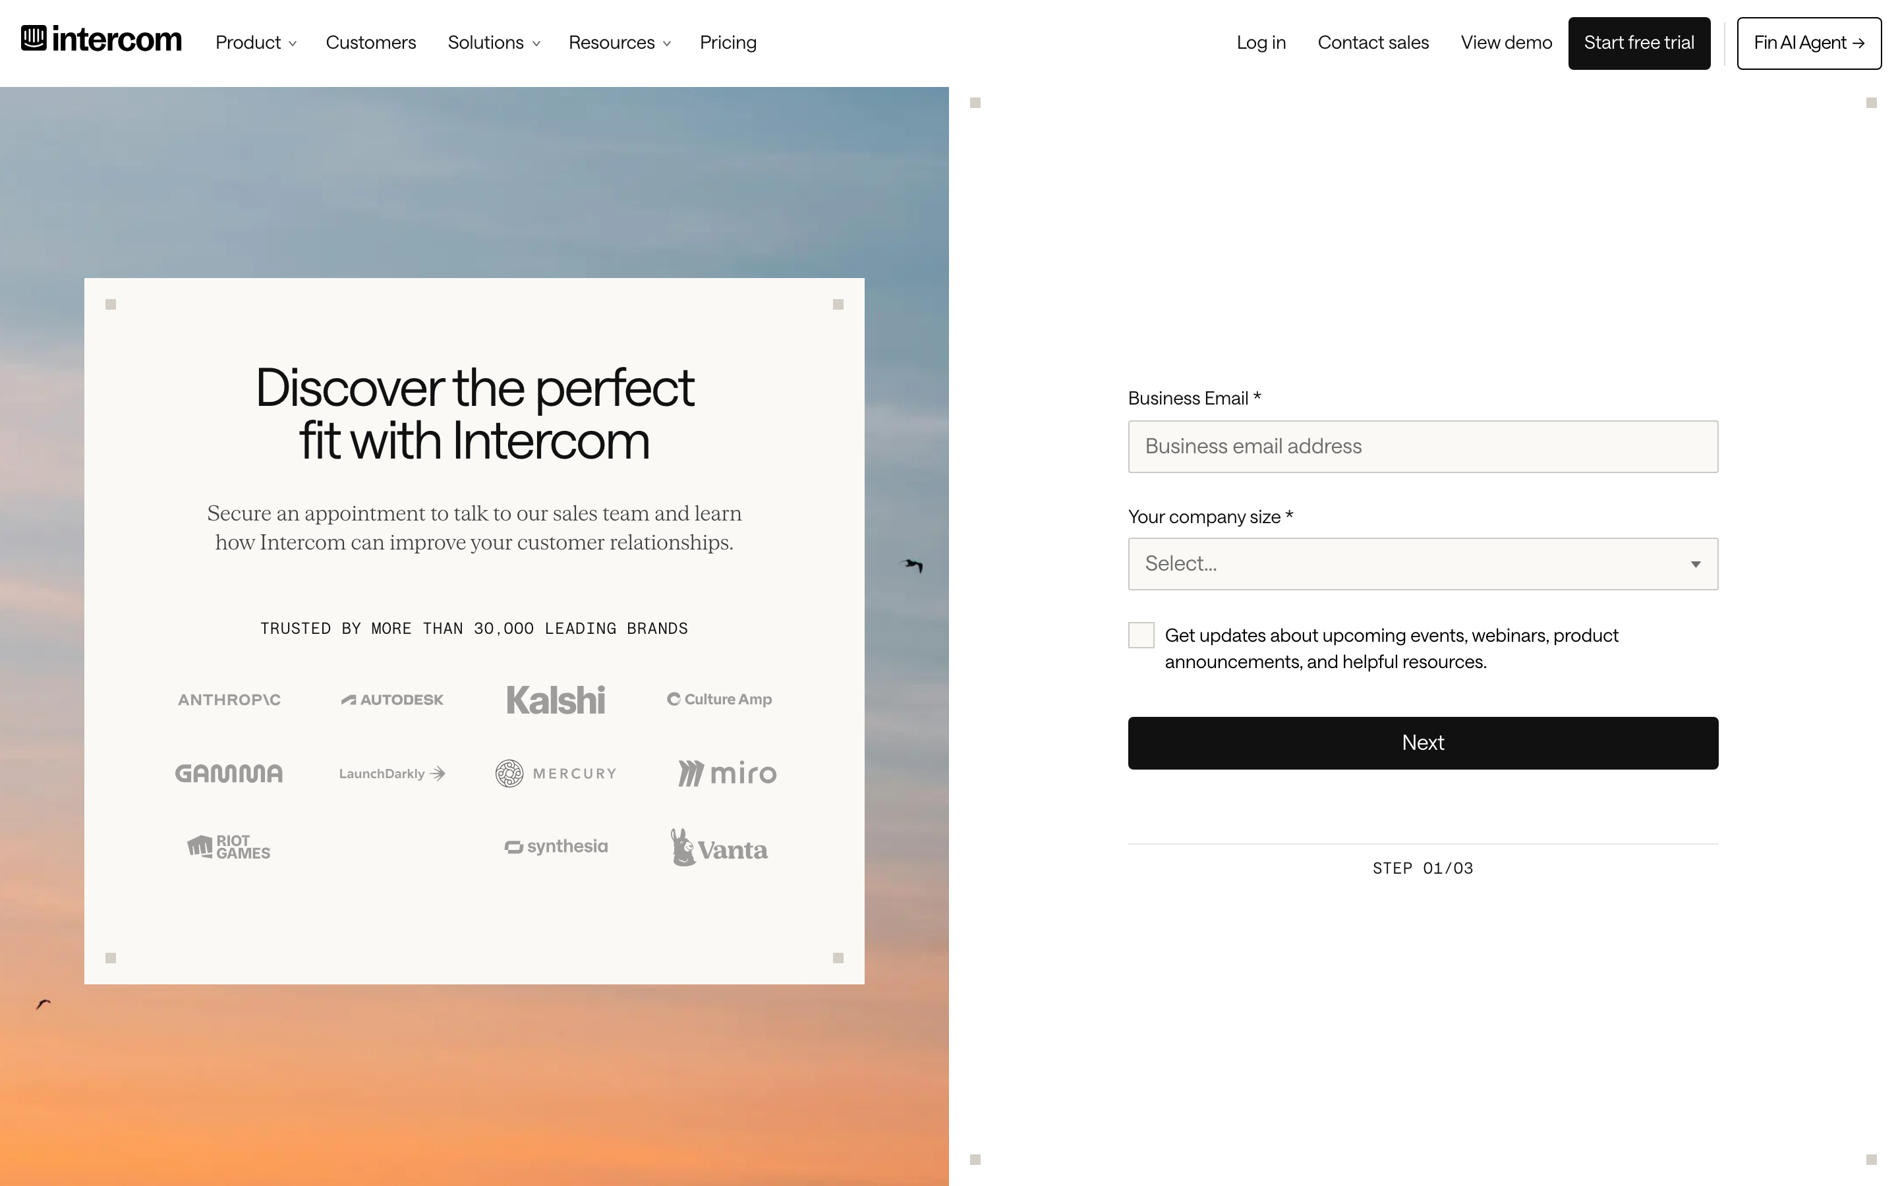Click the Intercom logo in header
The image size is (1898, 1186).
(x=101, y=40)
